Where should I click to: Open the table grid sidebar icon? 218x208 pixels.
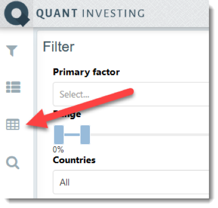tap(13, 124)
